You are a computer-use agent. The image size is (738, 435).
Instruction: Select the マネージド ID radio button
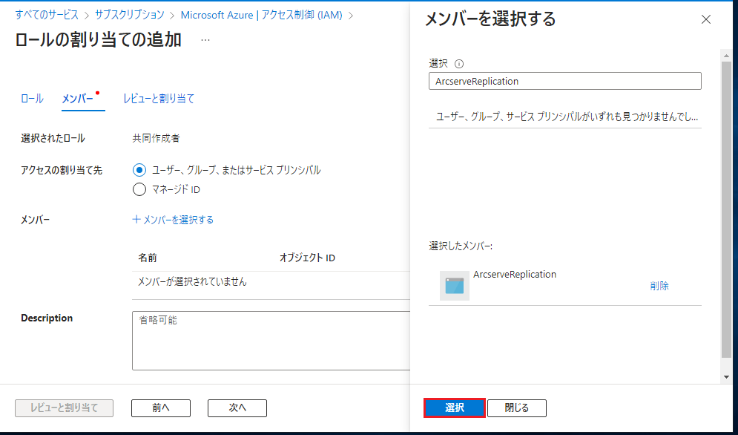tap(139, 189)
